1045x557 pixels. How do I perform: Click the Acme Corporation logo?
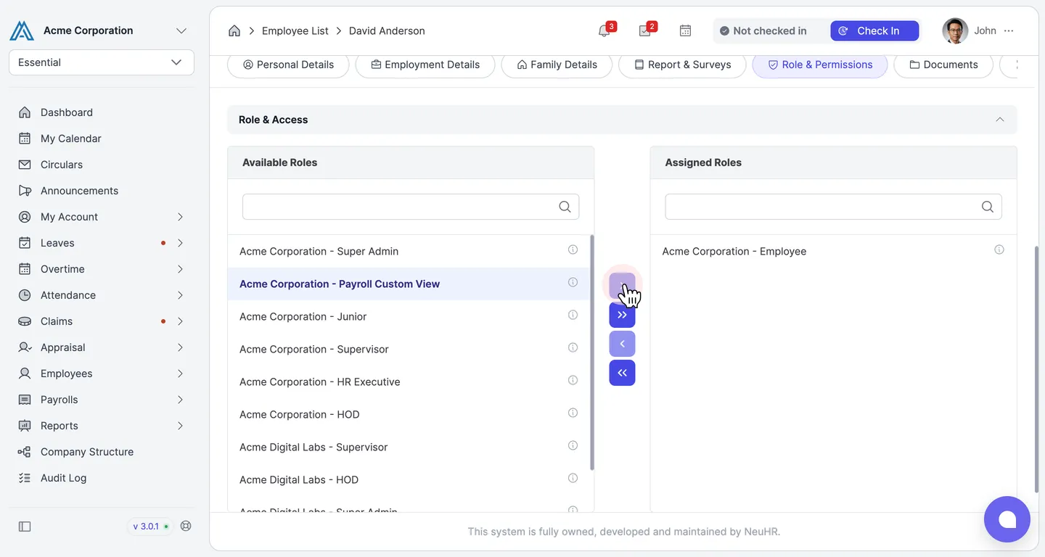[22, 30]
